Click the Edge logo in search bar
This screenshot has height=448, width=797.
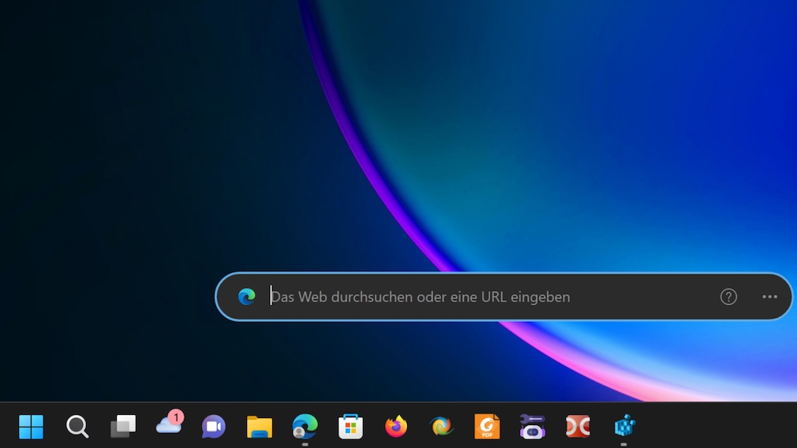pyautogui.click(x=247, y=297)
